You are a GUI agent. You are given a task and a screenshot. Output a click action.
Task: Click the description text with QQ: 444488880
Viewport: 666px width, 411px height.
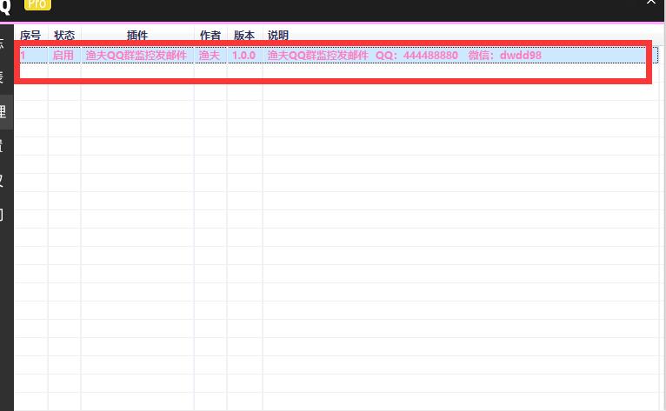coord(404,56)
